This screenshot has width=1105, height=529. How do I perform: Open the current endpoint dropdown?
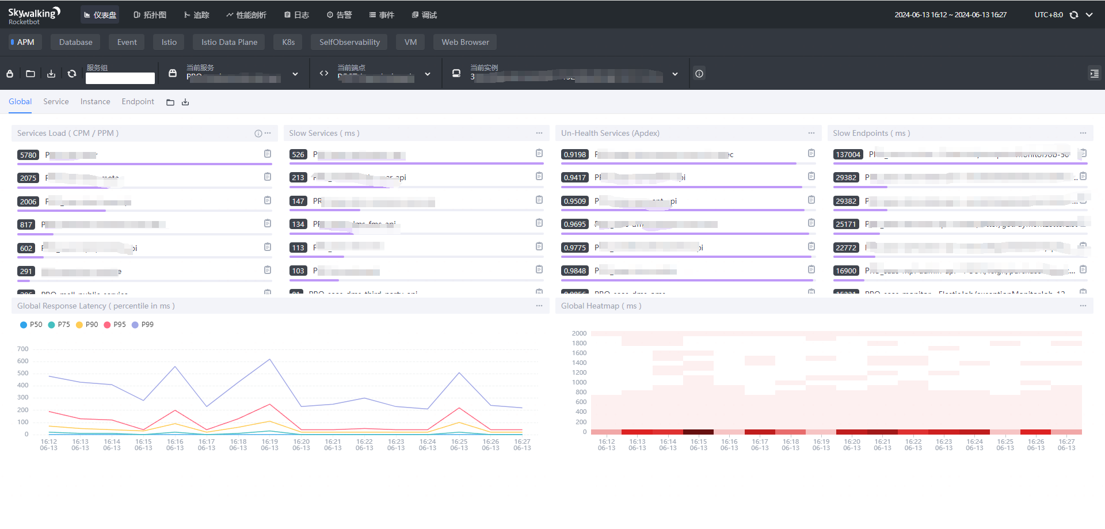(x=376, y=74)
